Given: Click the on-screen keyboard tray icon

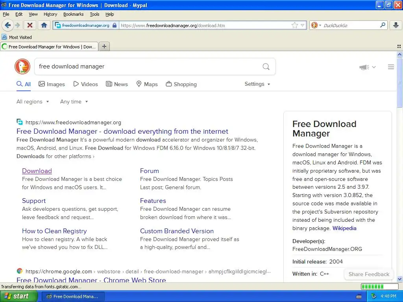Looking at the screenshot, I should click(x=359, y=296).
